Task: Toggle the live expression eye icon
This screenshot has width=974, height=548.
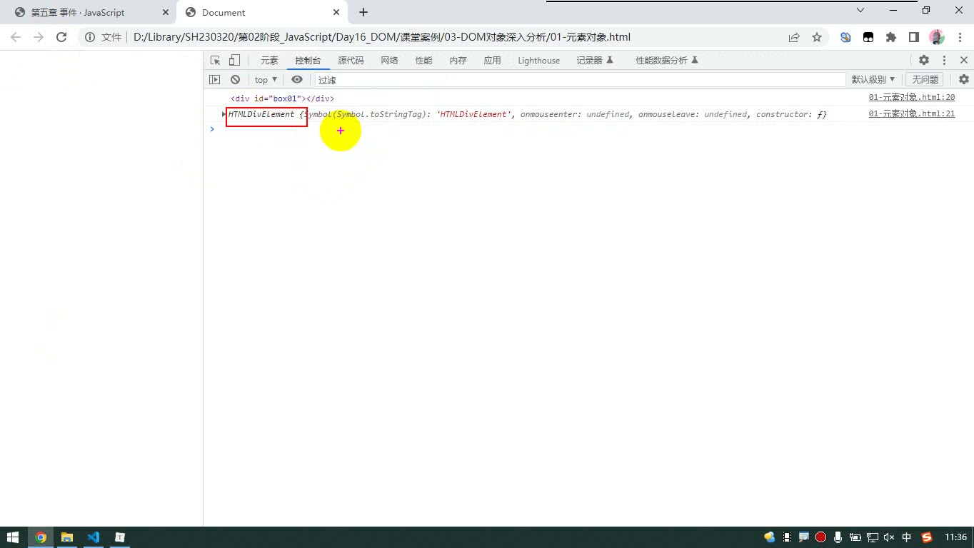Action: 297,80
